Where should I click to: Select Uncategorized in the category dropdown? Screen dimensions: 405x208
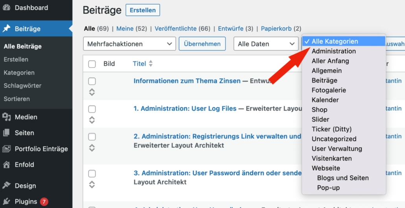coord(334,139)
